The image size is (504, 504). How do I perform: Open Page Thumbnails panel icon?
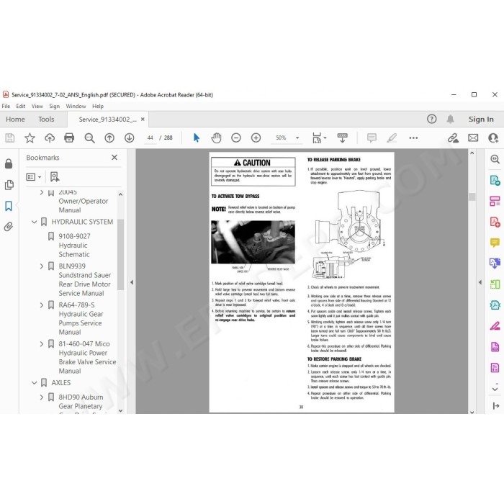point(9,185)
